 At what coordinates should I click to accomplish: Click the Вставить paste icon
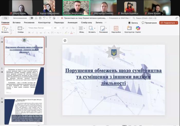coord(4,28)
